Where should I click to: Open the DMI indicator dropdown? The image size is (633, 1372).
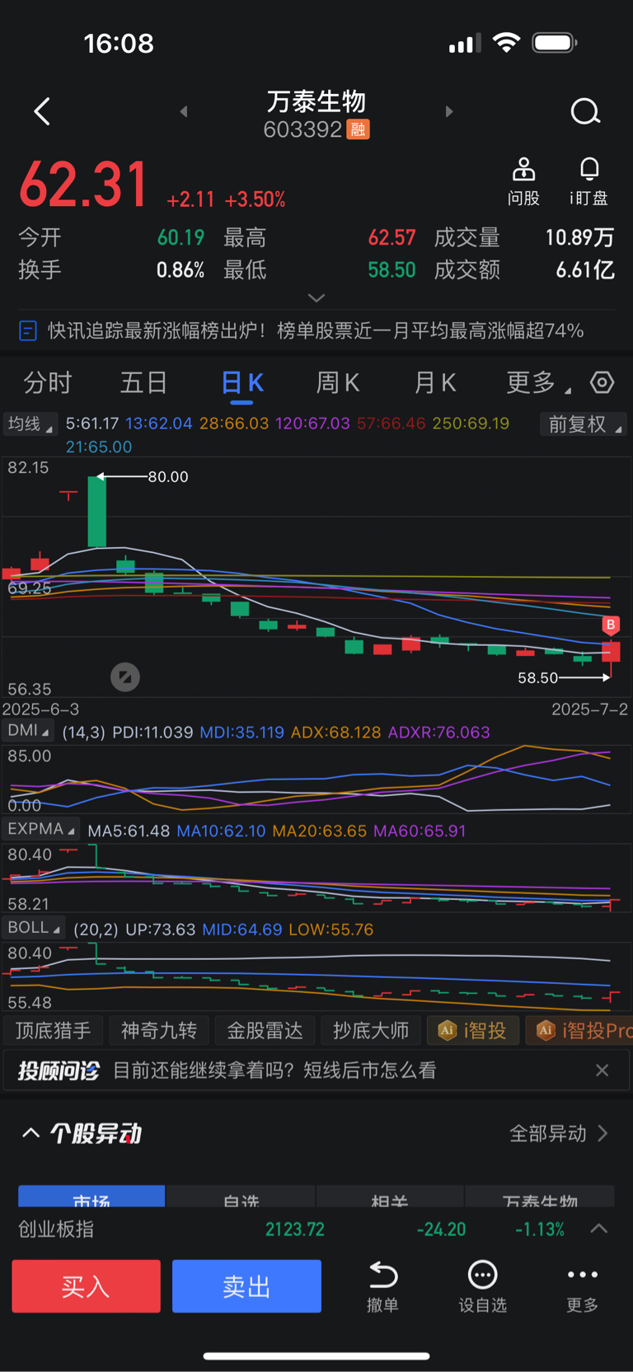point(29,731)
